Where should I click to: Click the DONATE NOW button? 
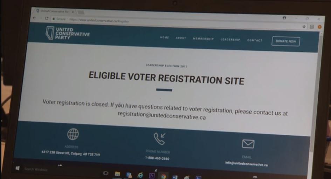[x=285, y=41]
